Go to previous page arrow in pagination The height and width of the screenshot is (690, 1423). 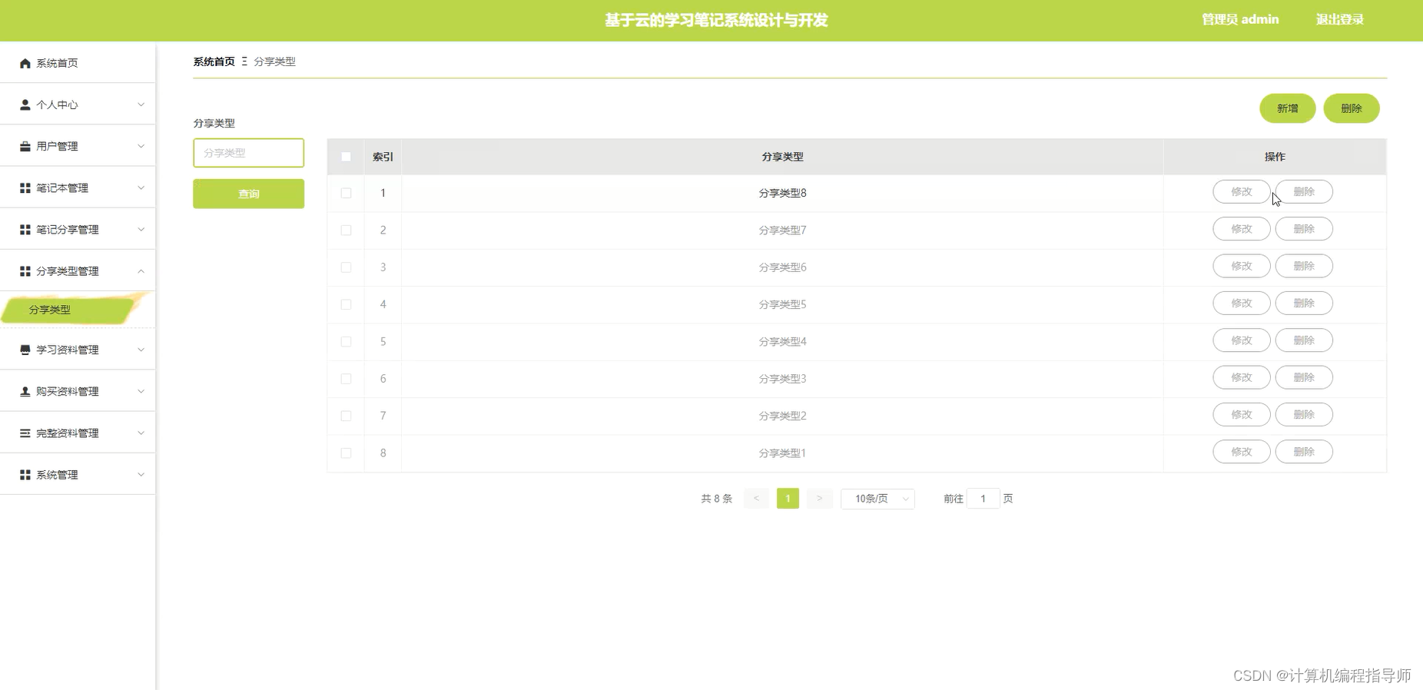(x=756, y=499)
